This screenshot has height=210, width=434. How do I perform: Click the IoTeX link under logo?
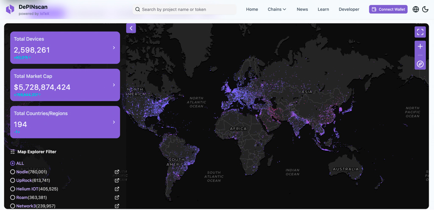(45, 14)
